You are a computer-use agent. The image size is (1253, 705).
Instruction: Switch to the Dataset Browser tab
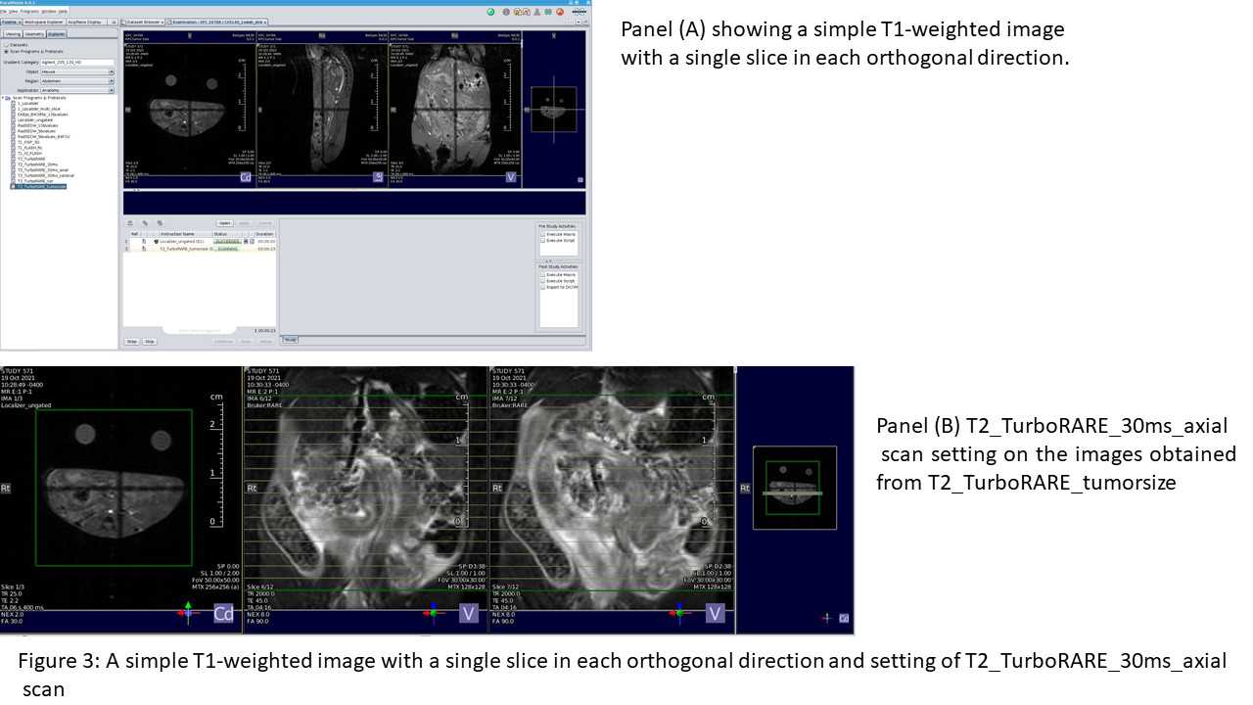pyautogui.click(x=143, y=21)
